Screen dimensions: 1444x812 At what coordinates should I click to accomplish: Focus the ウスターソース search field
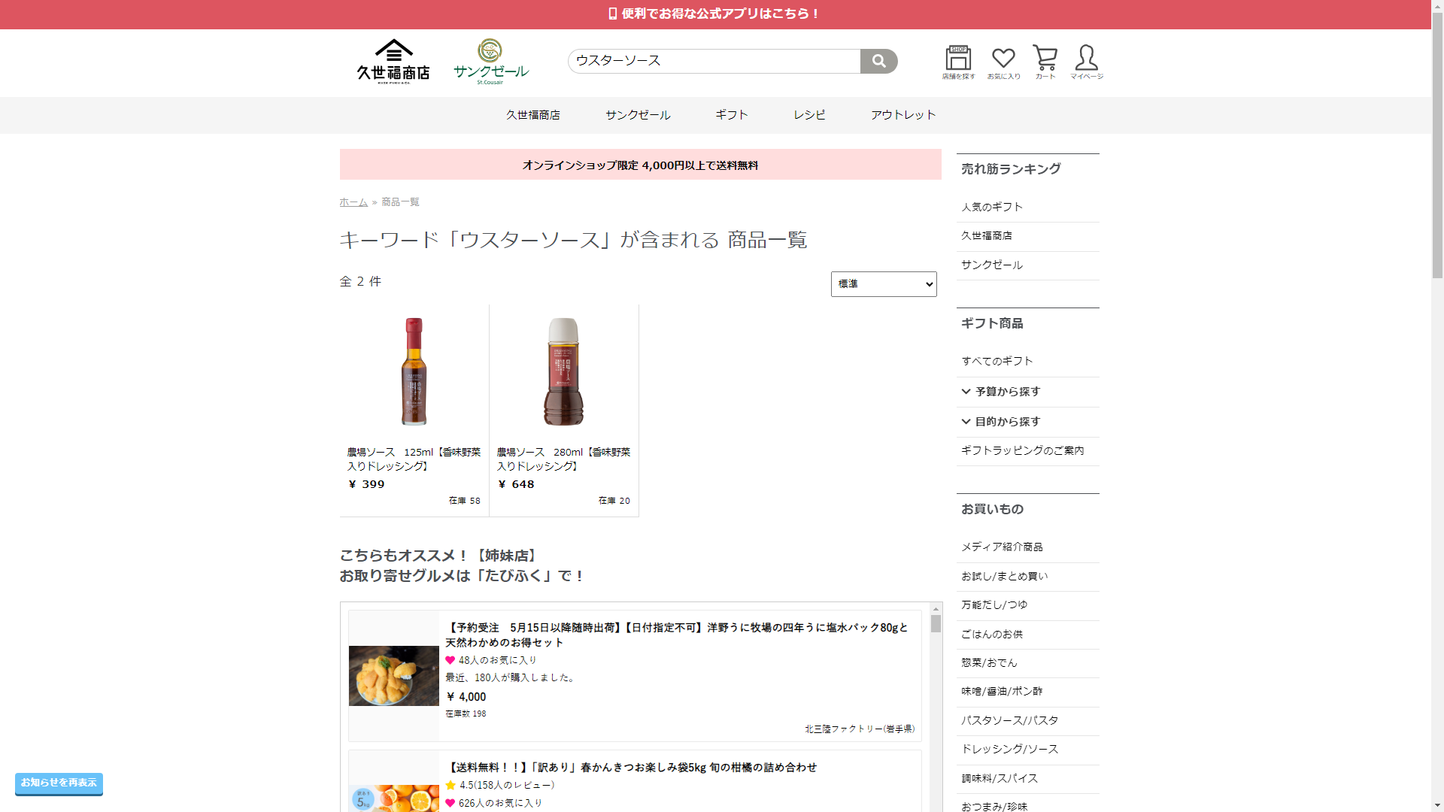coord(713,61)
